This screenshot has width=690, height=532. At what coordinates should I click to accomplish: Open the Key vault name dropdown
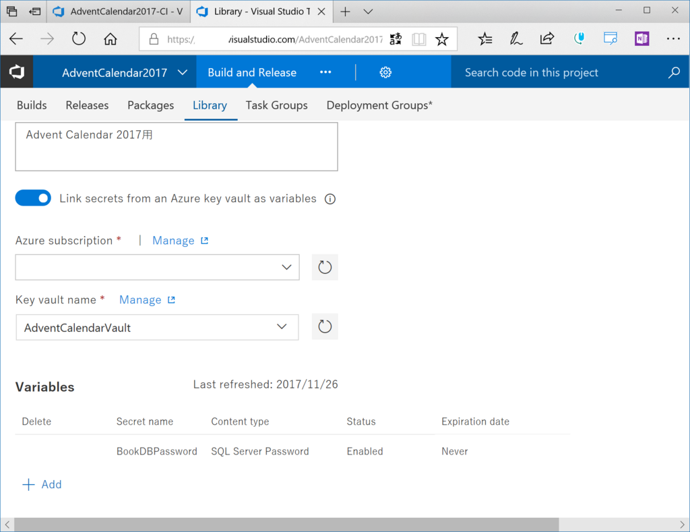157,327
